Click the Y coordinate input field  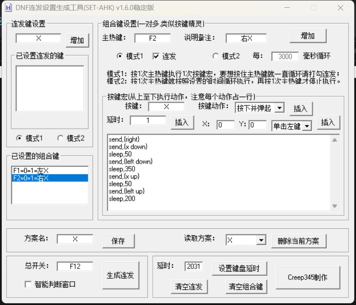(x=257, y=125)
